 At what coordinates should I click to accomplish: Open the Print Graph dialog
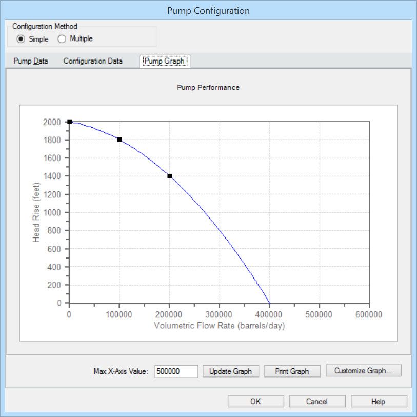point(292,371)
